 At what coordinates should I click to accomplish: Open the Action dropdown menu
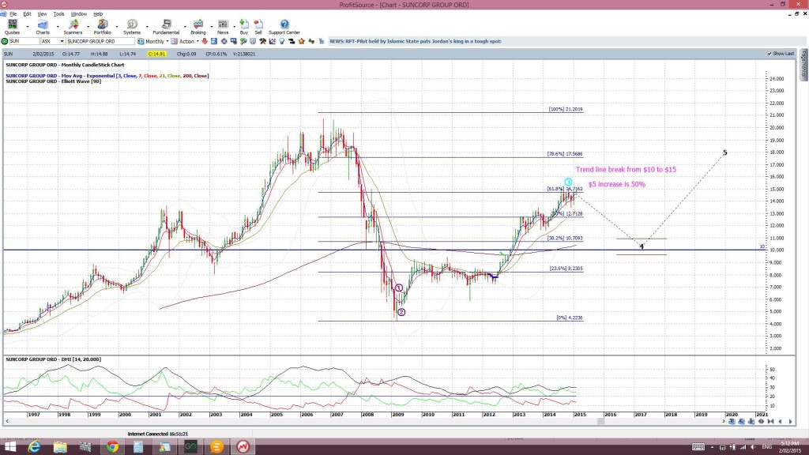tap(185, 41)
